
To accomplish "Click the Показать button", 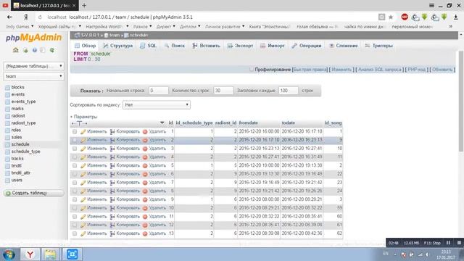I will coord(92,91).
